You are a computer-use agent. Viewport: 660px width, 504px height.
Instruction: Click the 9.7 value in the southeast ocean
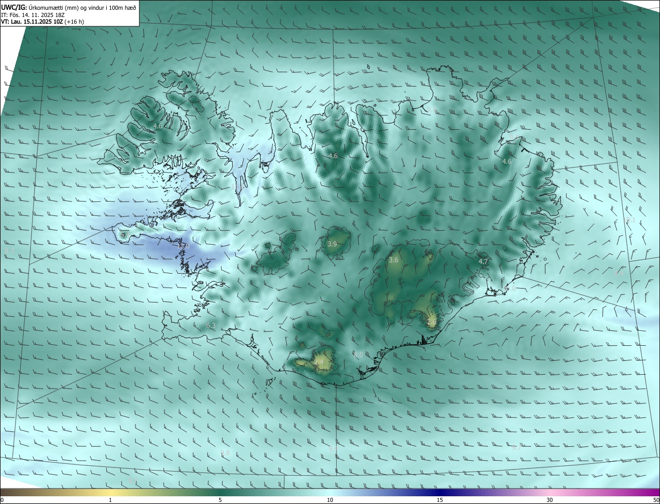(517, 448)
